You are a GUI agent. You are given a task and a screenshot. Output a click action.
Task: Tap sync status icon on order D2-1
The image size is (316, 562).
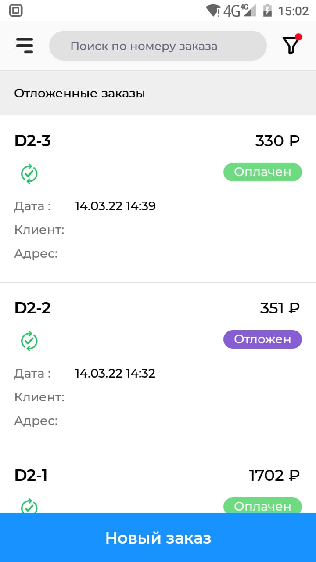(x=29, y=506)
